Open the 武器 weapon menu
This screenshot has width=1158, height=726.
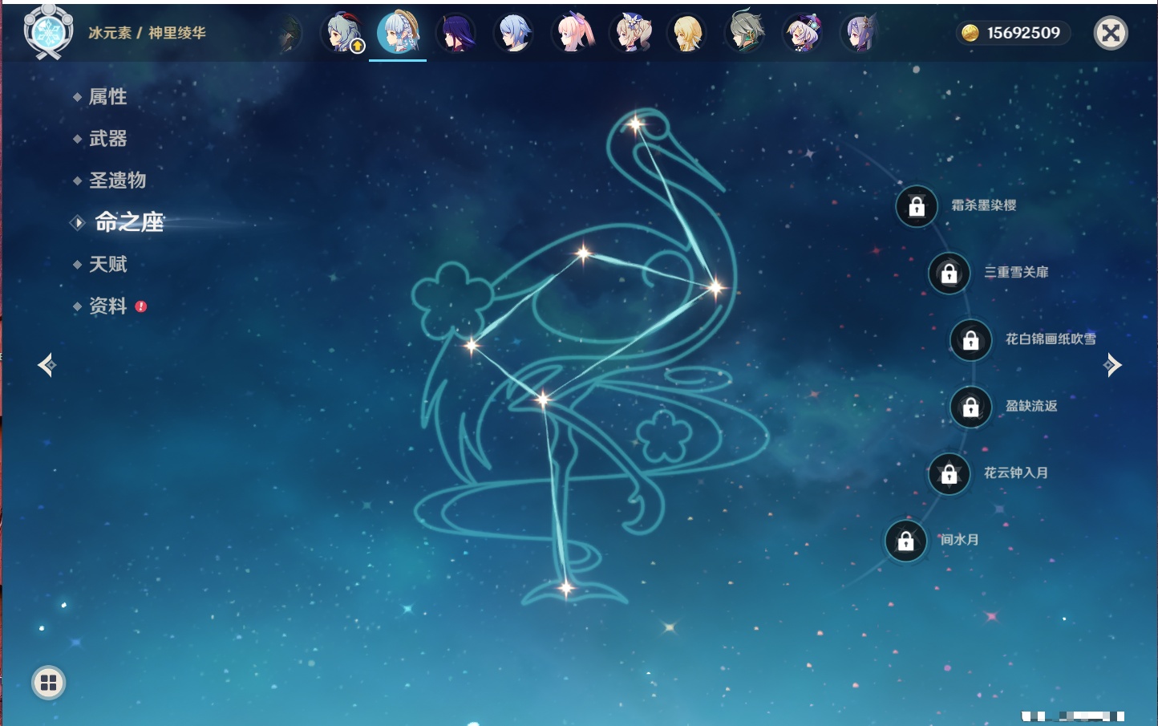click(x=107, y=139)
